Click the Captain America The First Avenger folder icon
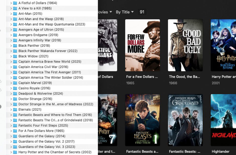The width and height of the screenshot is (236, 155). click(15, 72)
